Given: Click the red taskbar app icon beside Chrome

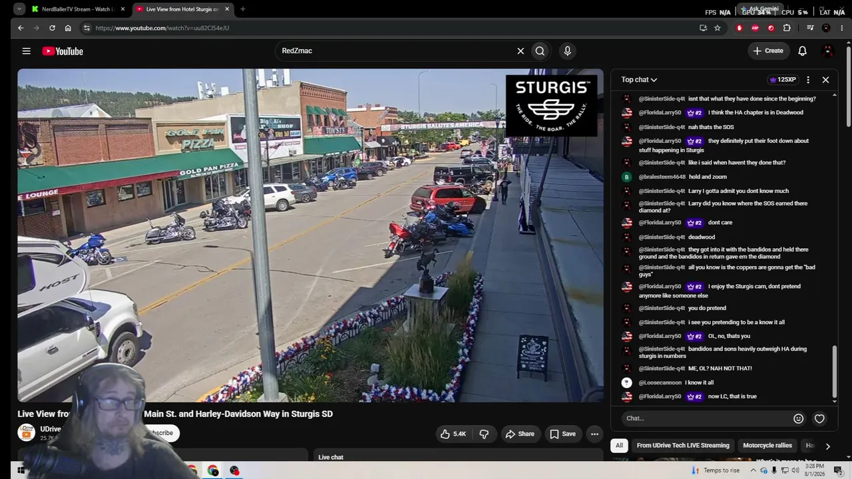Looking at the screenshot, I should 234,470.
